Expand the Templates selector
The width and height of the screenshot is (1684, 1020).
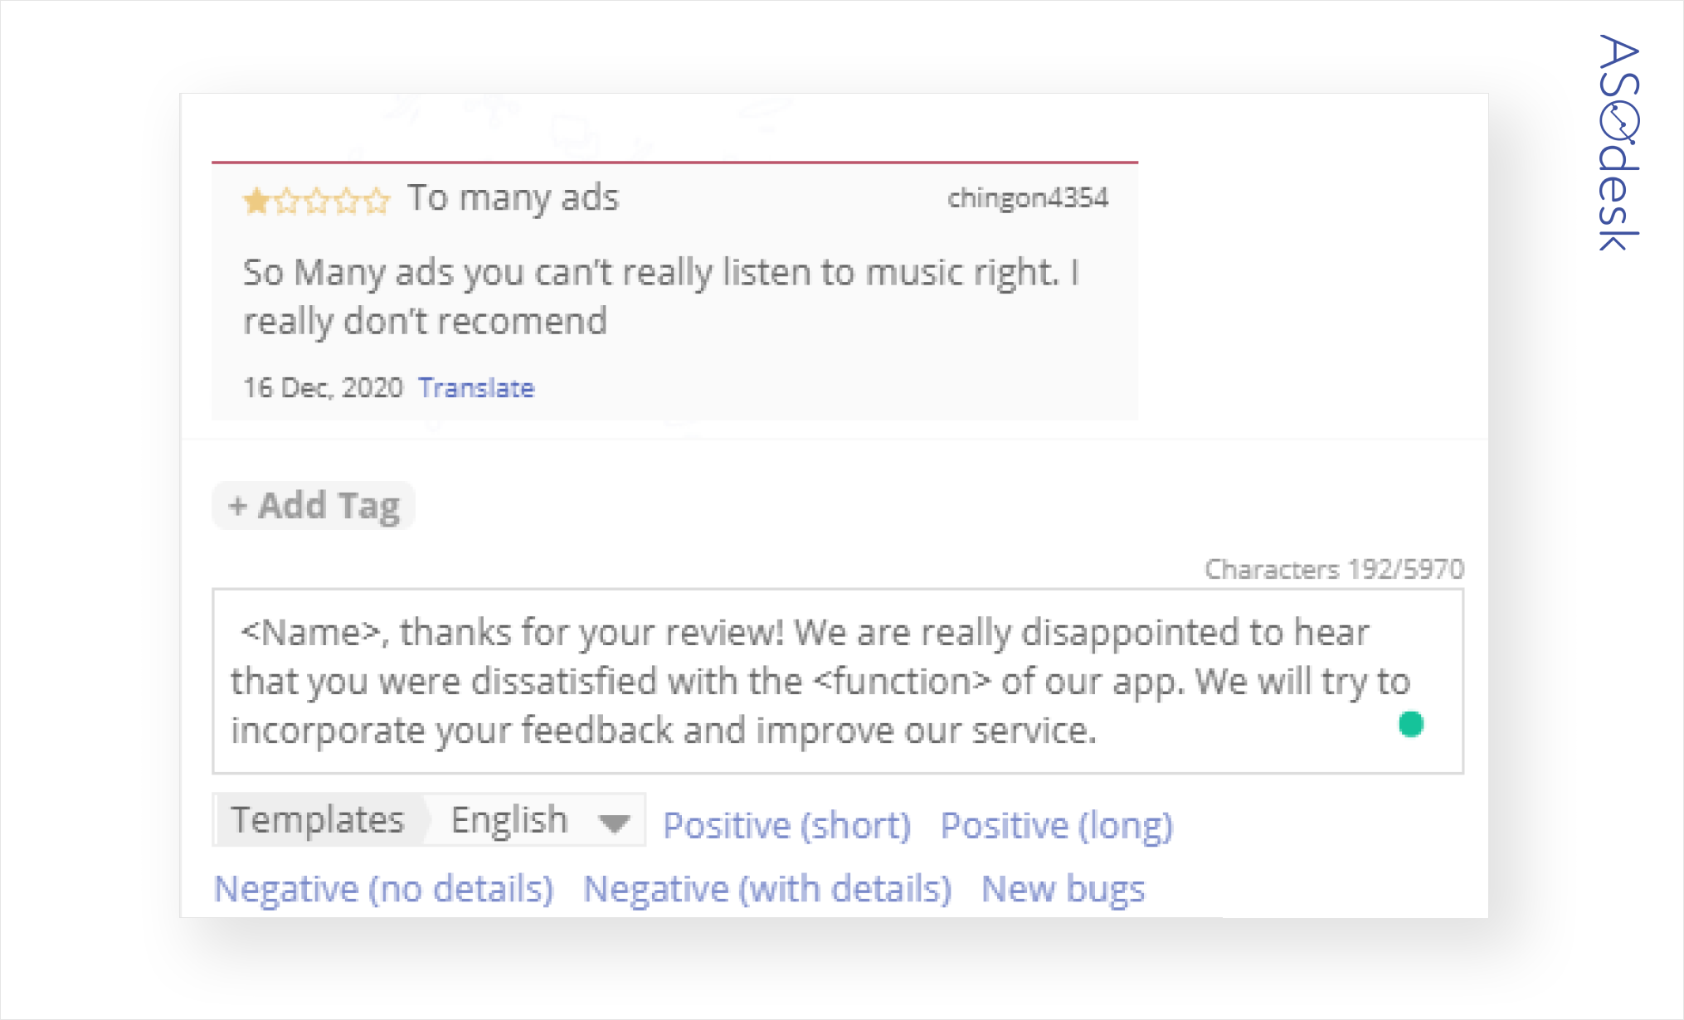(317, 819)
